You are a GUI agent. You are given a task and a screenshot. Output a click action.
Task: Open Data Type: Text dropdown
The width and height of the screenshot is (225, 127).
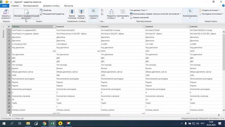[139, 10]
